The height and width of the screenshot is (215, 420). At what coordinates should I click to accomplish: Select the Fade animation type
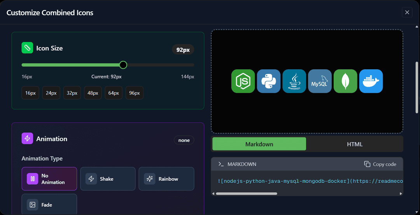[x=49, y=205]
